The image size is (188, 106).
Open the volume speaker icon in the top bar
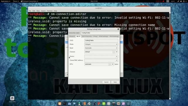click(181, 1)
